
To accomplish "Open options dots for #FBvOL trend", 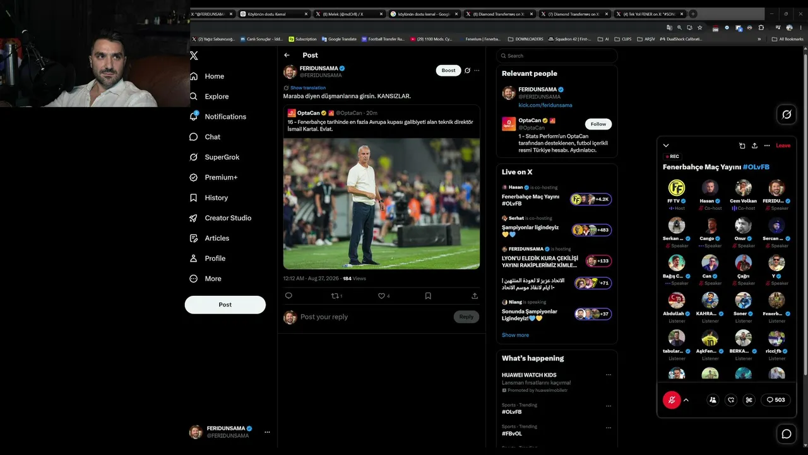I will (x=609, y=427).
